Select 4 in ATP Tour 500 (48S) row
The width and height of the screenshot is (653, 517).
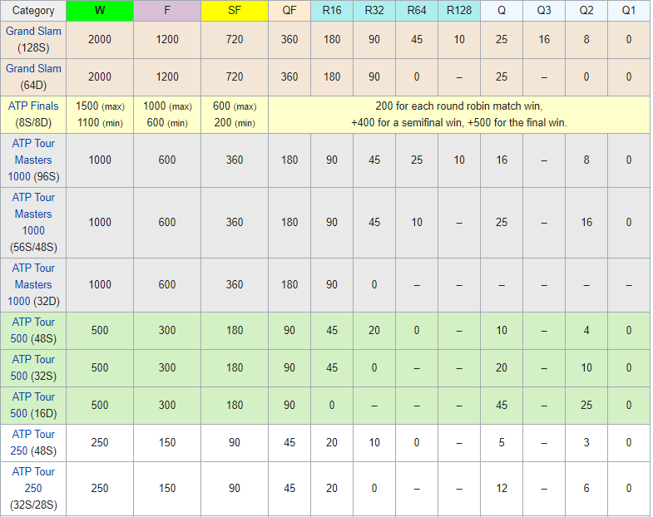point(586,331)
